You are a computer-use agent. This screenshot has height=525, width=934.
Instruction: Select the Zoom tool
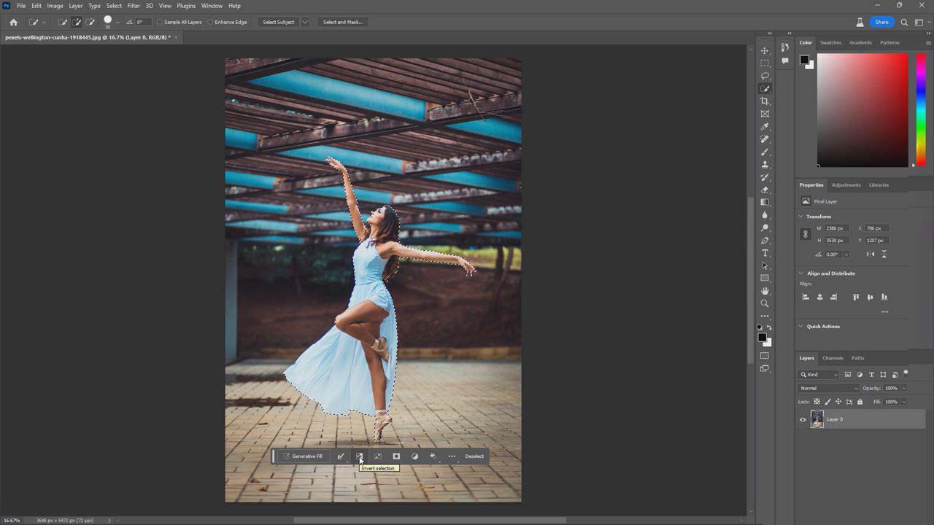pos(765,303)
